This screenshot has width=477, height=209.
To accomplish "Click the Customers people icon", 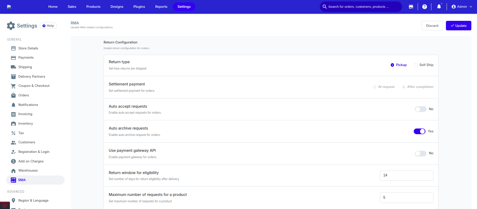I will pos(13,142).
